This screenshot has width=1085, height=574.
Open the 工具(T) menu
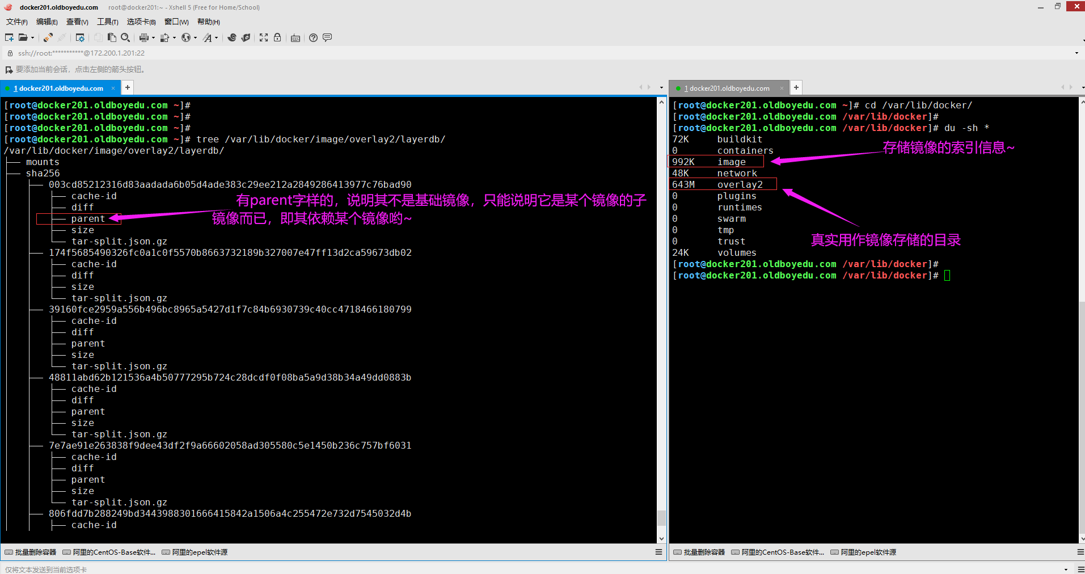pos(107,22)
